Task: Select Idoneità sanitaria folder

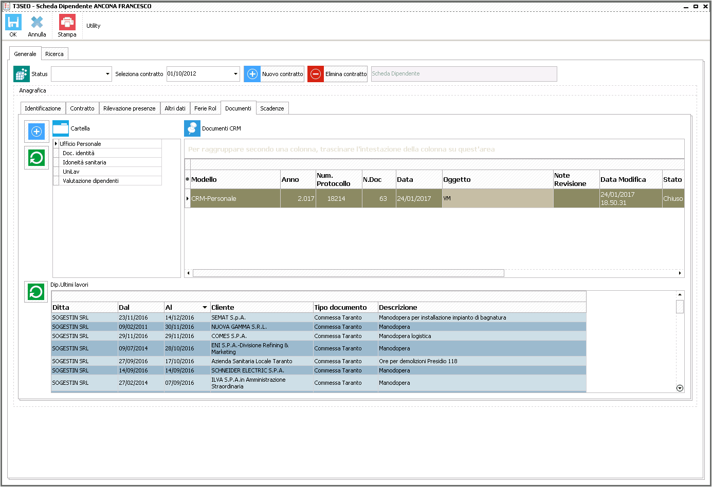Action: pos(84,162)
